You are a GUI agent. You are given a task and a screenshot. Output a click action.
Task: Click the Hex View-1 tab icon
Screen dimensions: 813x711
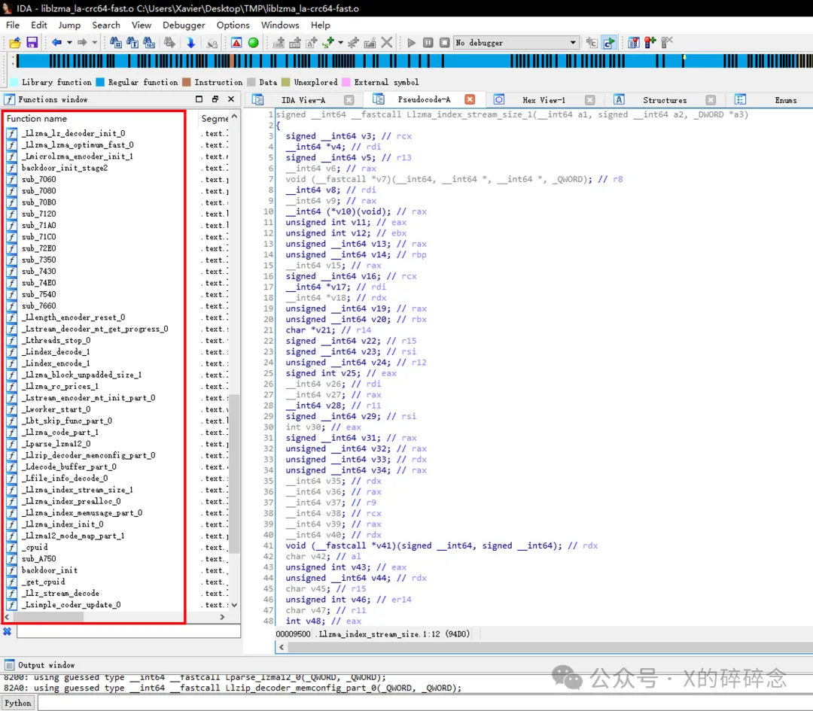[x=499, y=99]
